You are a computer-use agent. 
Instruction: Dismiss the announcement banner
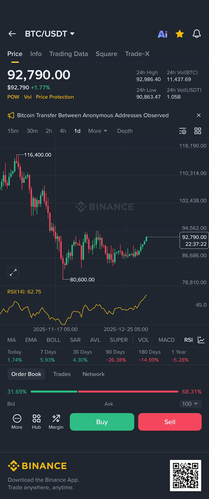(x=199, y=115)
